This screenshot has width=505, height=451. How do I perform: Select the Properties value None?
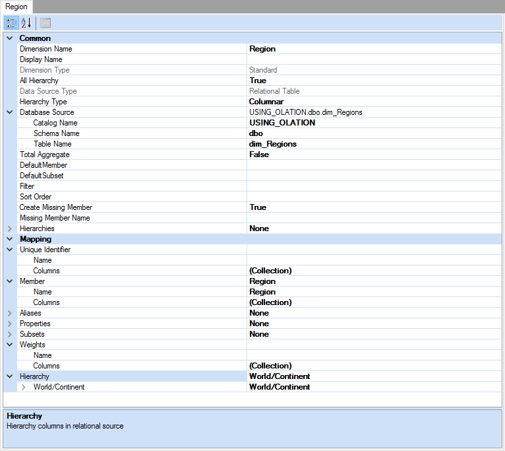(x=374, y=324)
